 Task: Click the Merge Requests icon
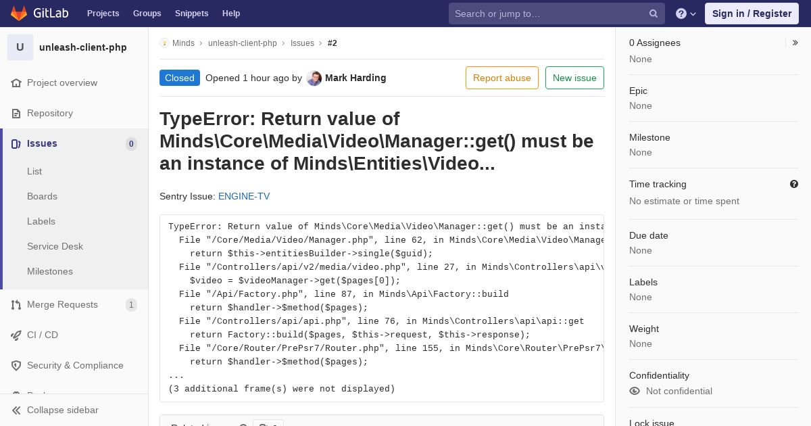pos(16,304)
